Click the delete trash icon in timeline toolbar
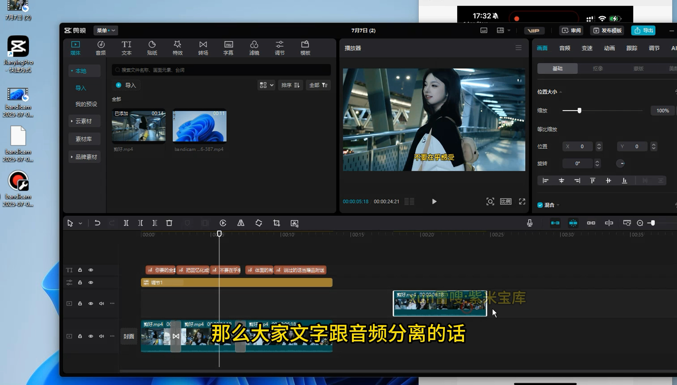The width and height of the screenshot is (677, 385). (169, 223)
